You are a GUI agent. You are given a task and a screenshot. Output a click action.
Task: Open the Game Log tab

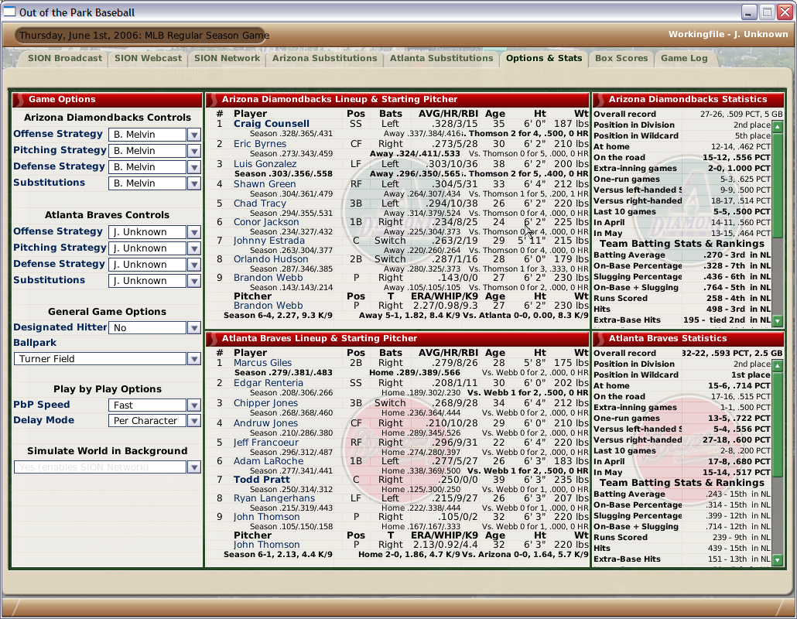point(684,59)
